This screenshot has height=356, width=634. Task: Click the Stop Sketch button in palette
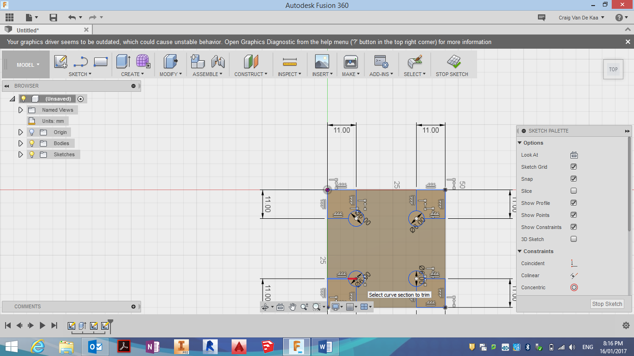click(x=607, y=304)
